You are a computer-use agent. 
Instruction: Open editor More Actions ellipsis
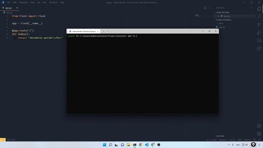pos(209,8)
